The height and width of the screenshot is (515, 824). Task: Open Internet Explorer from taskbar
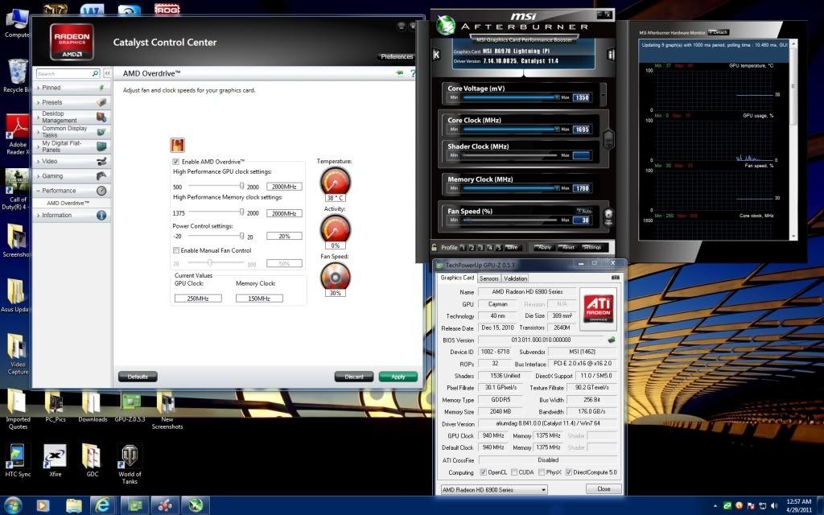pos(102,505)
